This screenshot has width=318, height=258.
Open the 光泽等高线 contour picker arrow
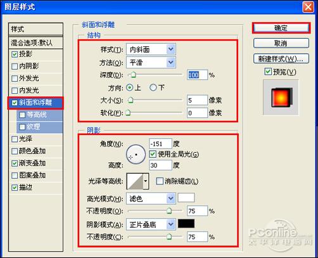[x=146, y=181]
